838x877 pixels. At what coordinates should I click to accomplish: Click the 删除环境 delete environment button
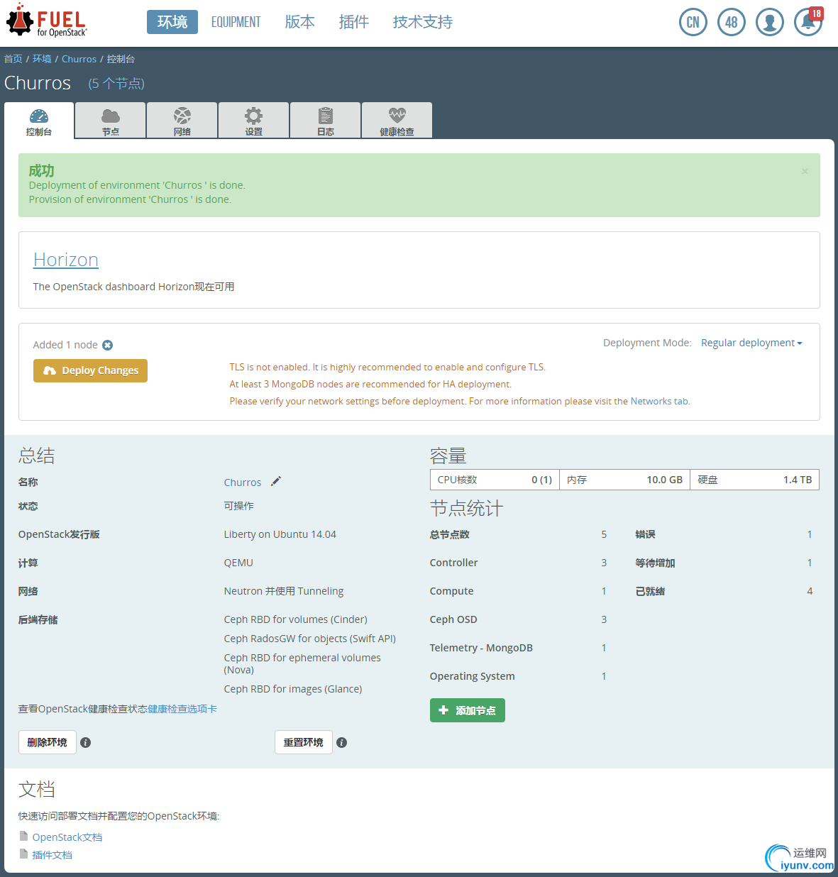pos(47,742)
